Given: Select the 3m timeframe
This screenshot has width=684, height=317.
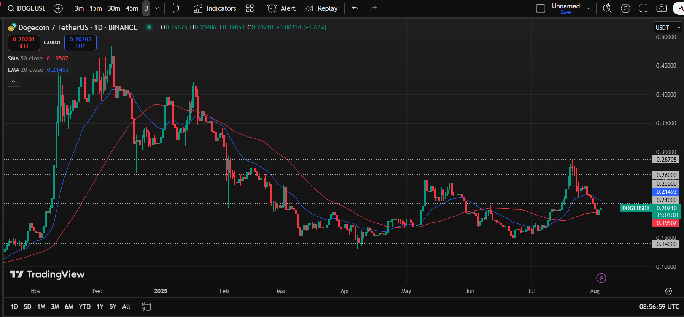Looking at the screenshot, I should (x=79, y=8).
